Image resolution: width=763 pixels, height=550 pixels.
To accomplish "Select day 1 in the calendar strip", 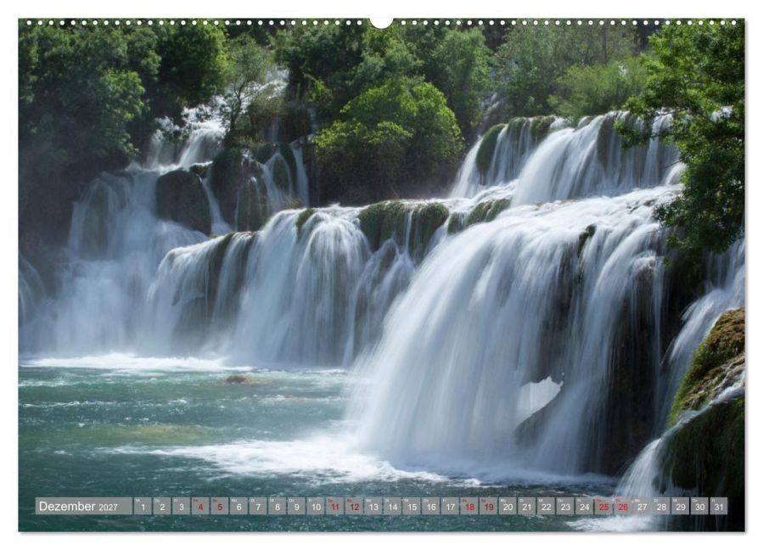I will [143, 506].
